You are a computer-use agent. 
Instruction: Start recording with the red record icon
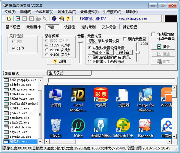coord(18,18)
